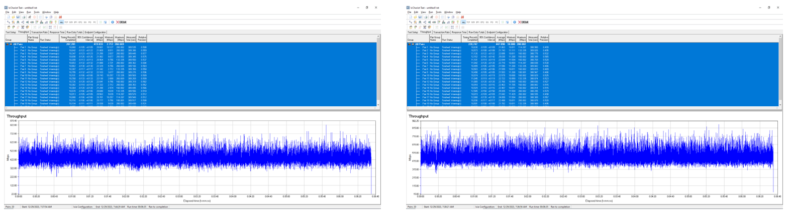Click the New test icon in left window
The height and width of the screenshot is (215, 790).
click(x=9, y=17)
